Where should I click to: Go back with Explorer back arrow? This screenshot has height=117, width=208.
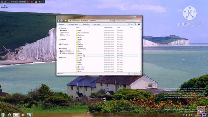coord(58,20)
